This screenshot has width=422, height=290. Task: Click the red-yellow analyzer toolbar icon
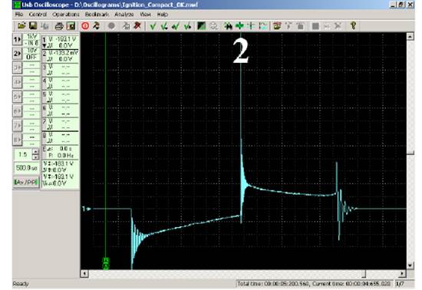coord(277,26)
